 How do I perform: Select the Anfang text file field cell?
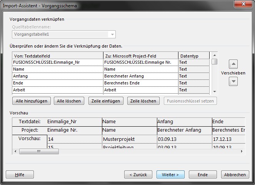[58, 76]
